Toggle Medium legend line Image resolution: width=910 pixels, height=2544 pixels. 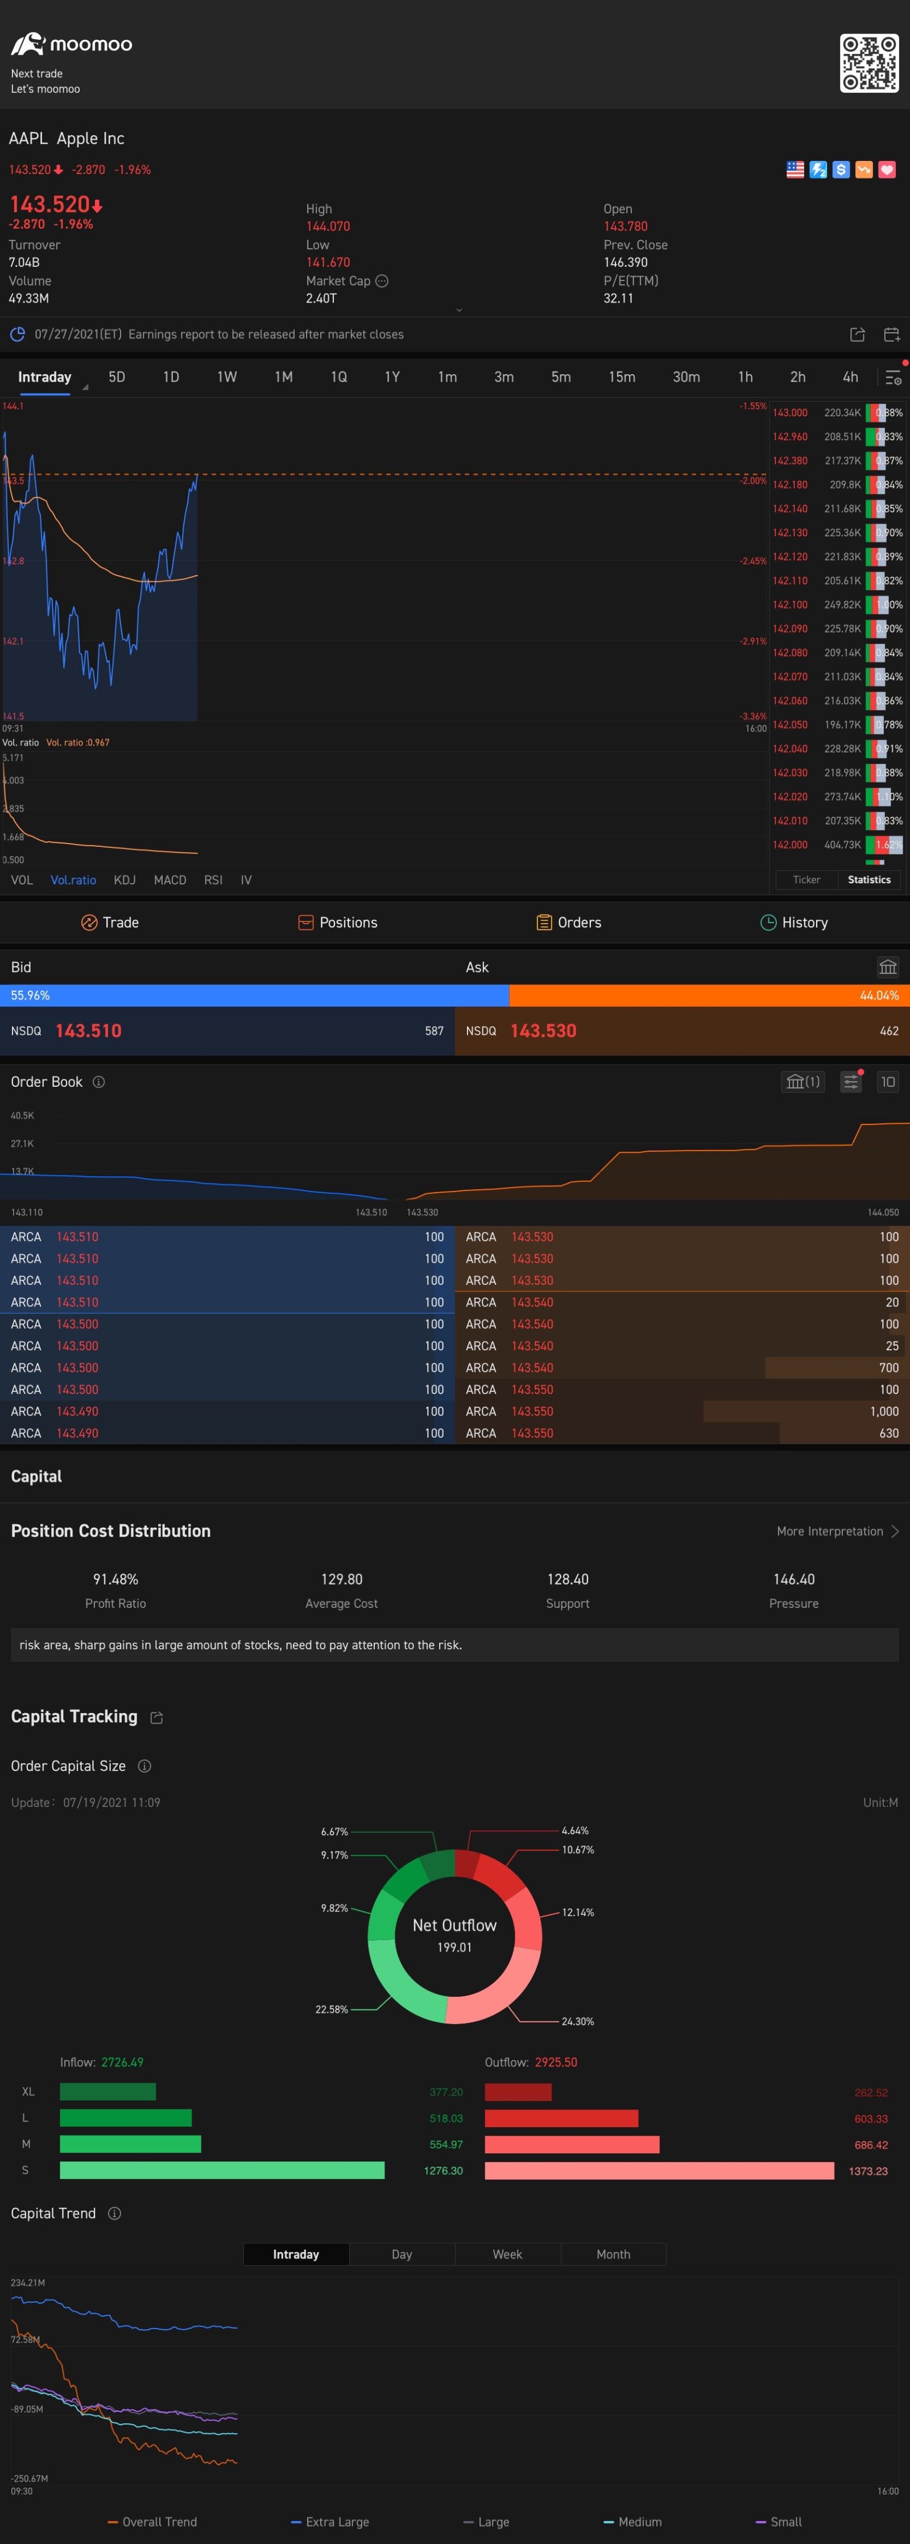(632, 2522)
